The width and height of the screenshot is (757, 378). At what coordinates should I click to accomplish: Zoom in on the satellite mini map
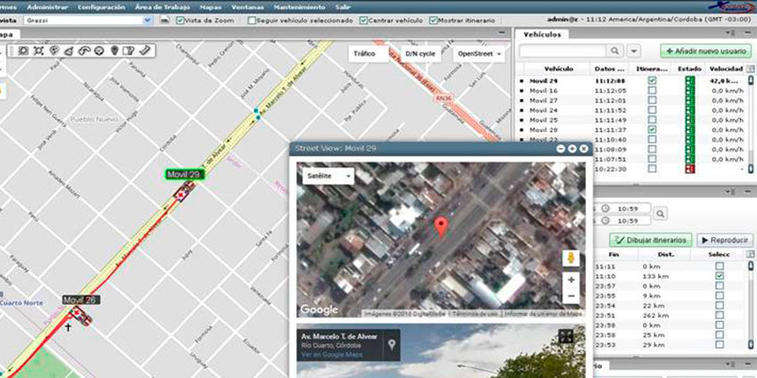pyautogui.click(x=571, y=280)
